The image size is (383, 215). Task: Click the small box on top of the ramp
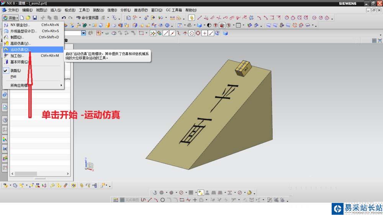(243, 68)
